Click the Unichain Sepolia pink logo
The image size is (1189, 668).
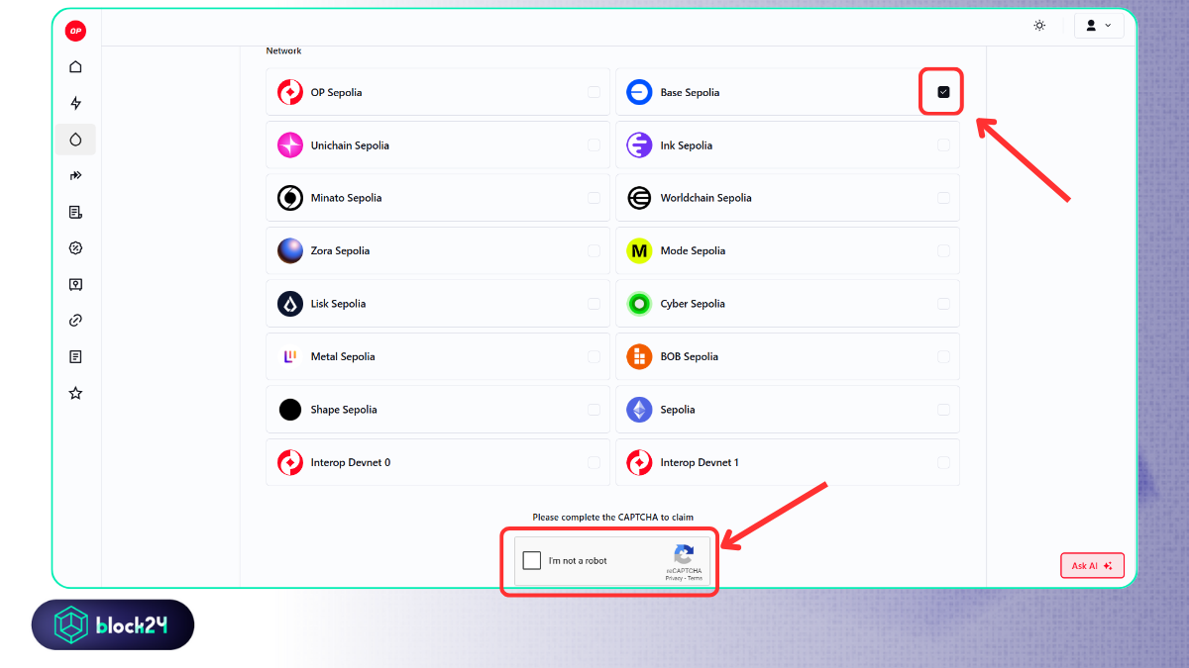click(x=290, y=145)
